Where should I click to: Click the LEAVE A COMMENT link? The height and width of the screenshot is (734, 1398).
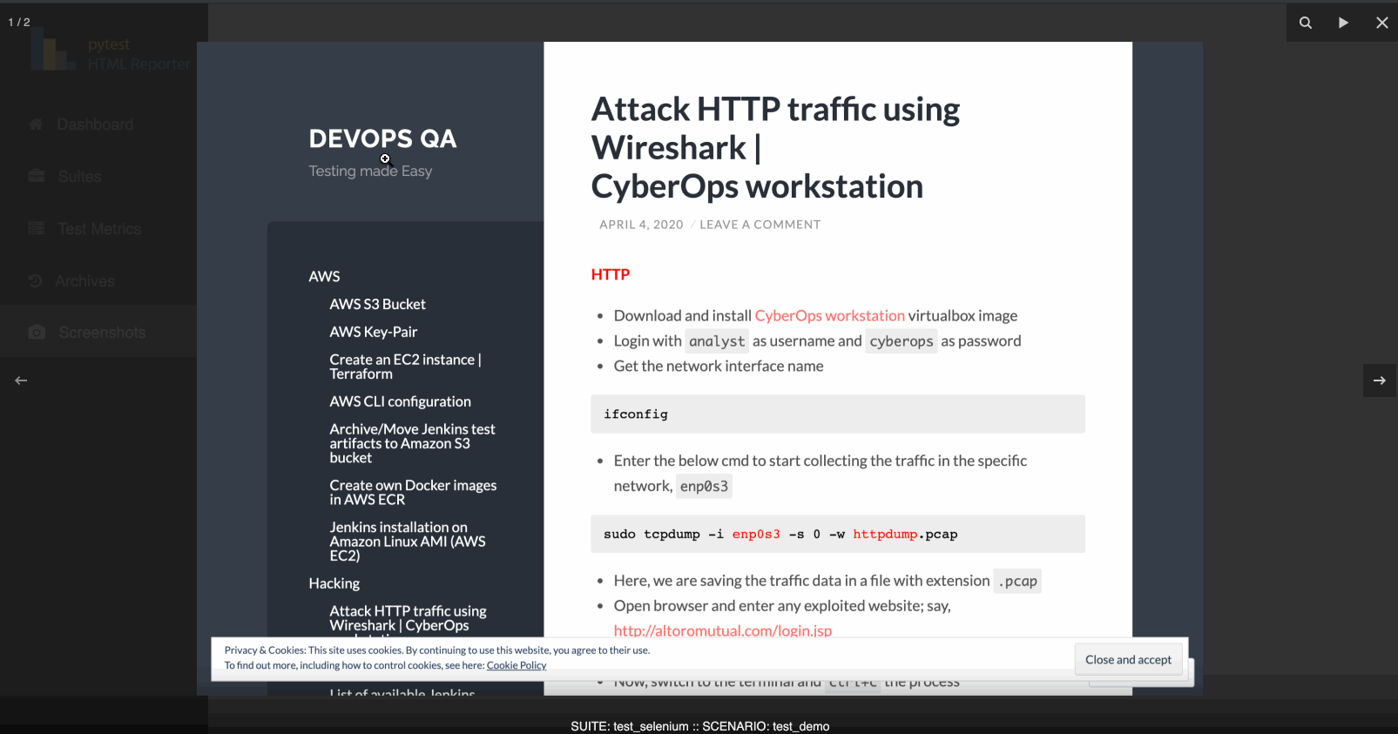click(x=760, y=225)
